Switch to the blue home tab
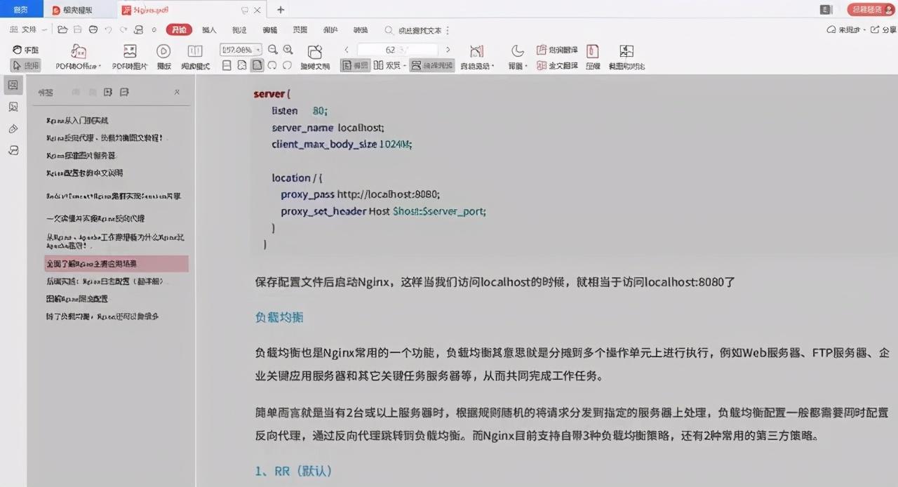The width and height of the screenshot is (898, 487). pos(21,9)
